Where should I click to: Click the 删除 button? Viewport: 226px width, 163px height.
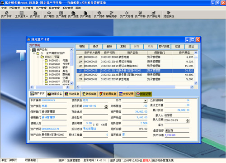click(x=109, y=47)
